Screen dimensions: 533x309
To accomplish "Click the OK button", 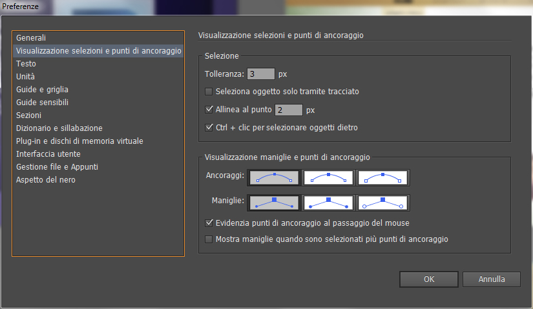I will [428, 279].
